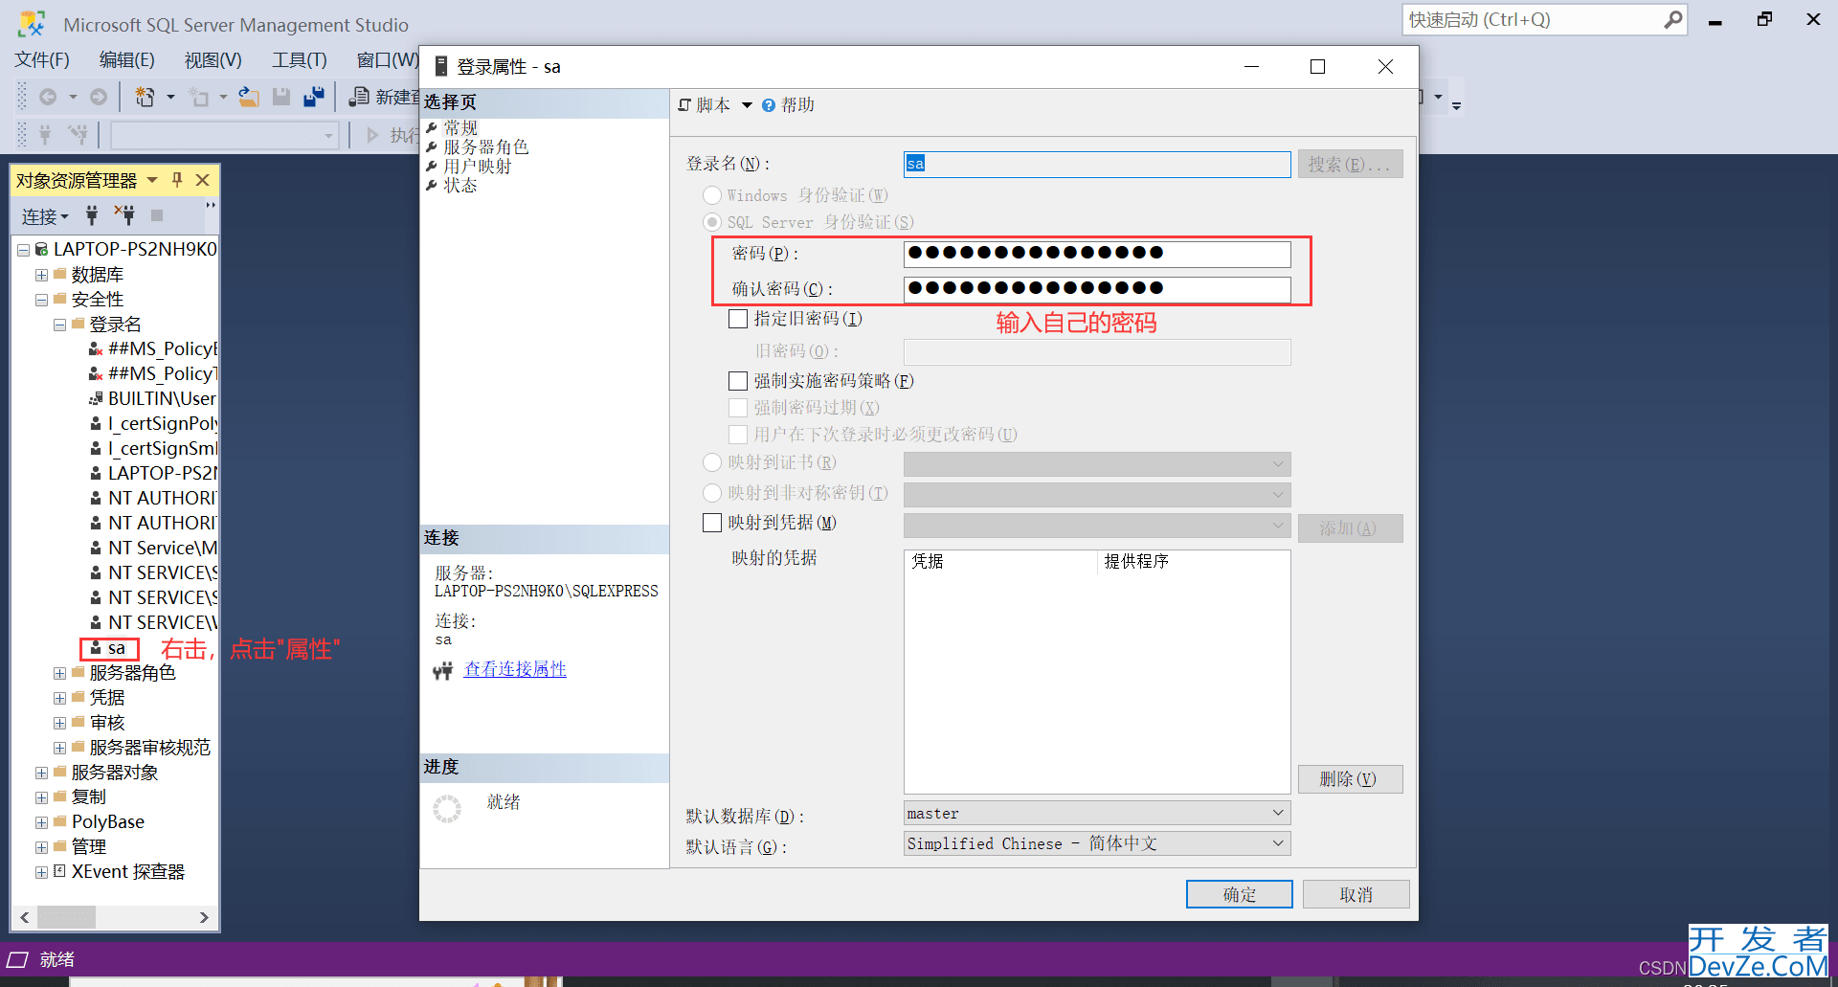Image resolution: width=1838 pixels, height=987 pixels.
Task: Open the 映射到凭据 dropdown
Action: (1097, 526)
